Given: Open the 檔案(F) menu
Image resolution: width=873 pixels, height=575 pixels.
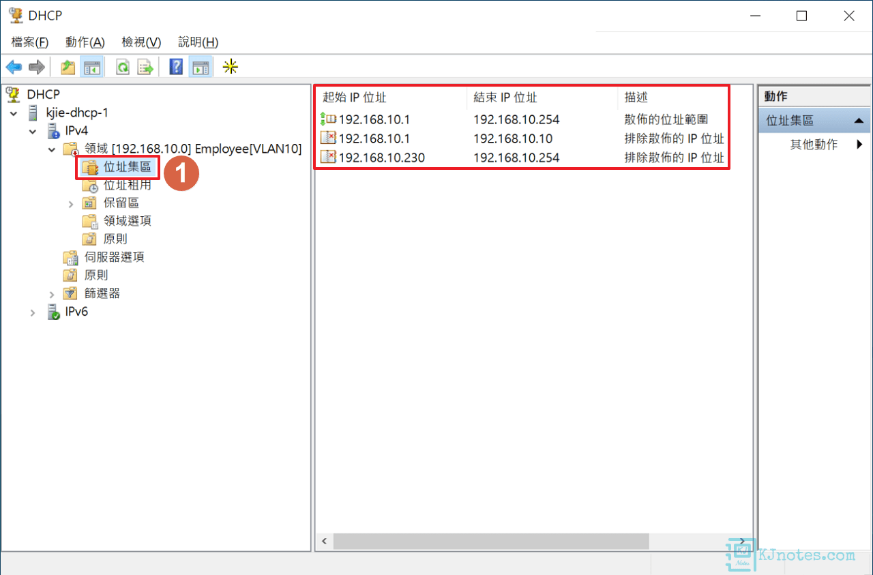Looking at the screenshot, I should pos(30,42).
